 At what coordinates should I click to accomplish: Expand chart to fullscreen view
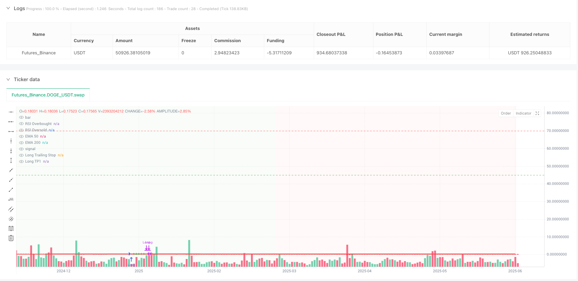537,113
